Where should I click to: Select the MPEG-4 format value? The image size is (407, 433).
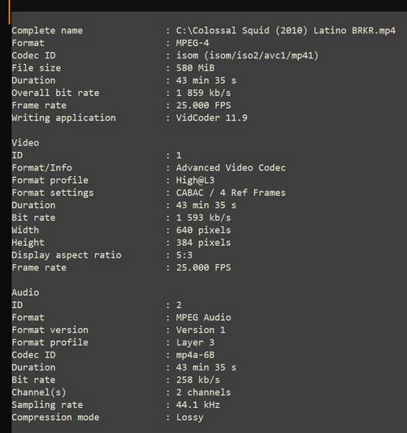[193, 43]
